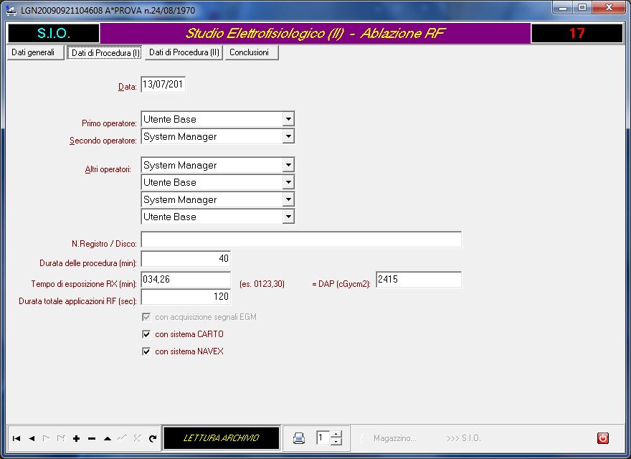The image size is (631, 459).
Task: Click LETTURA ARCHIVIO status panel
Action: 221,437
